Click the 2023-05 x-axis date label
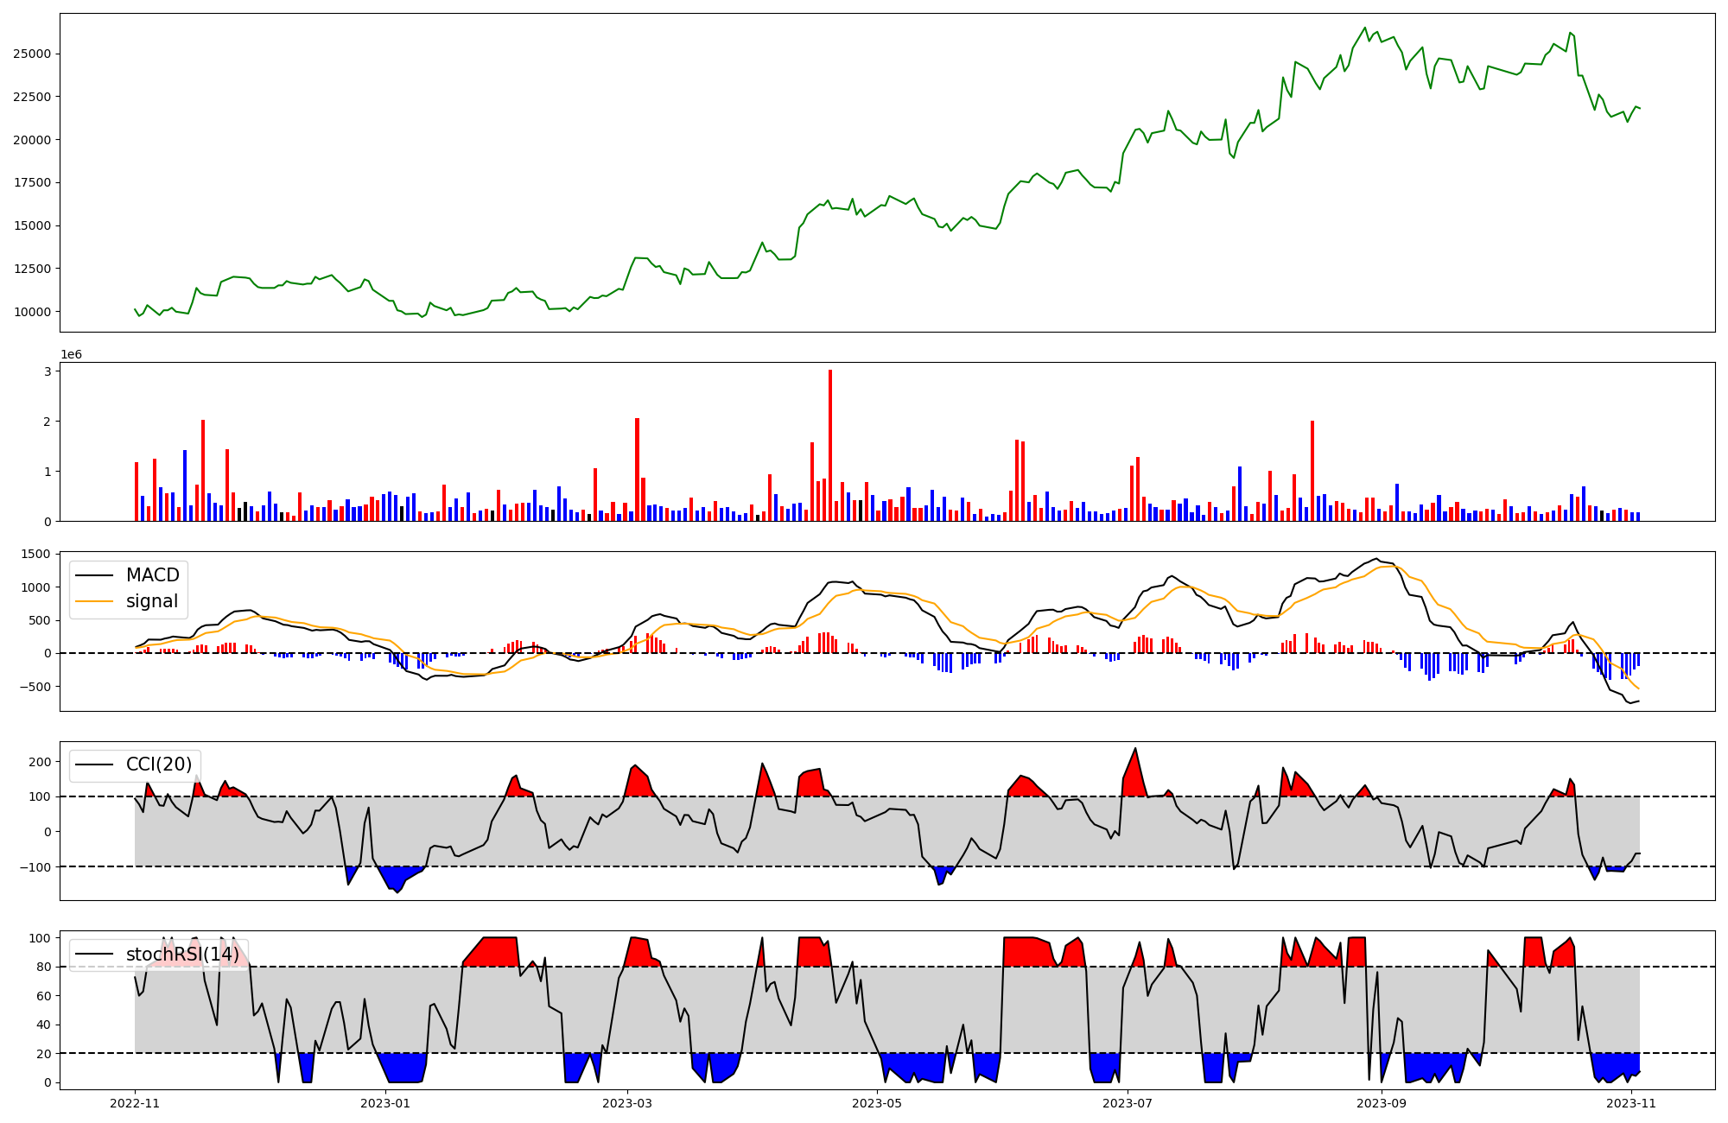This screenshot has width=1728, height=1123. coord(877,1103)
